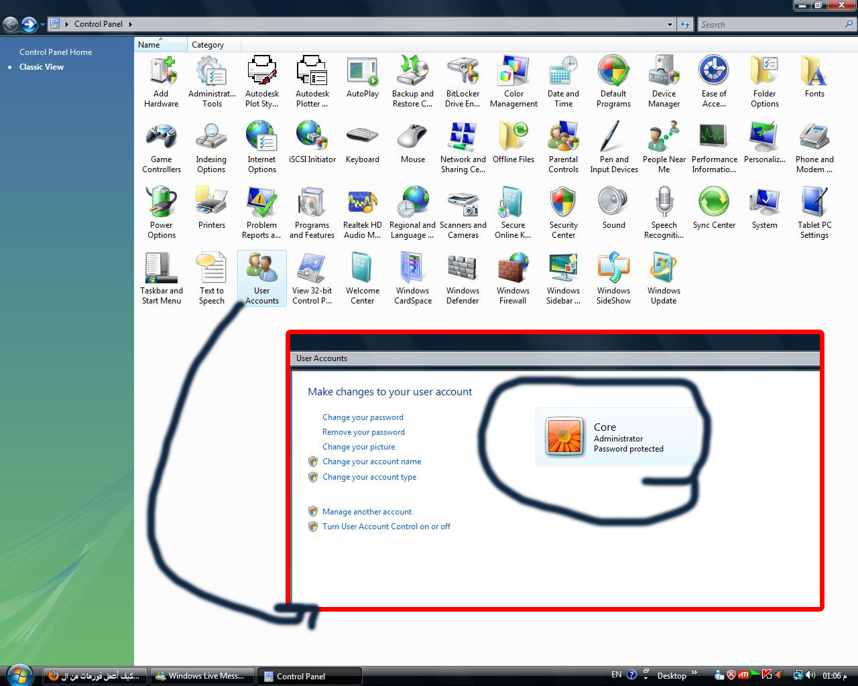Open Programs and Features
The width and height of the screenshot is (858, 686).
[x=312, y=213]
